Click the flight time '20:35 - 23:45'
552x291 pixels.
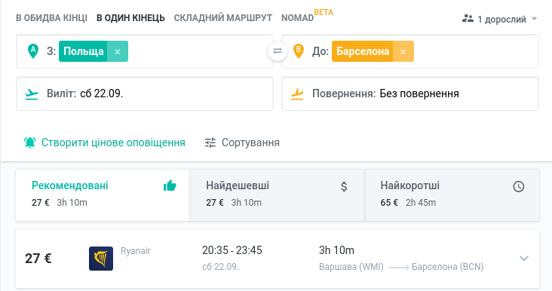coord(232,250)
